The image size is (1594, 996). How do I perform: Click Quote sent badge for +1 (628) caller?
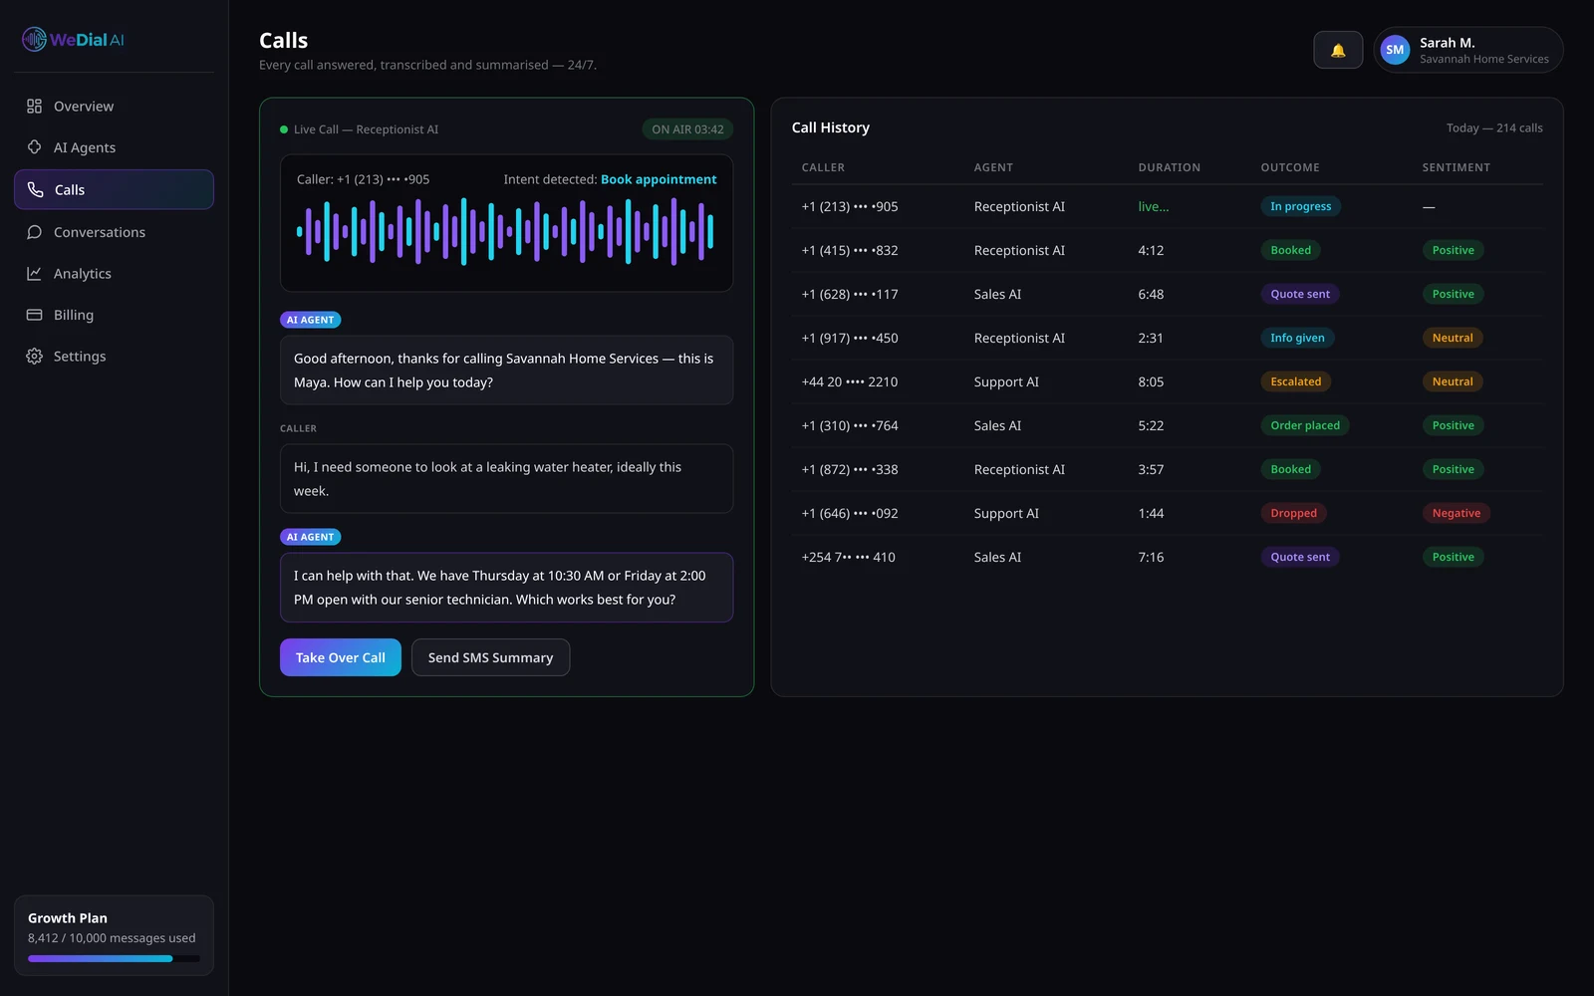(x=1300, y=294)
